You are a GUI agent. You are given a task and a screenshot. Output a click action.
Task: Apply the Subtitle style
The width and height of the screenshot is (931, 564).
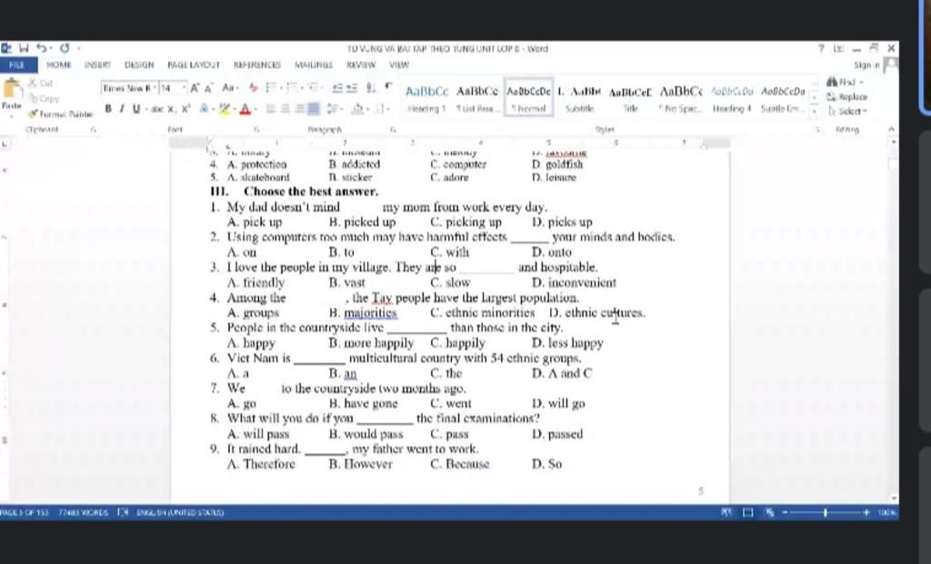tap(579, 98)
